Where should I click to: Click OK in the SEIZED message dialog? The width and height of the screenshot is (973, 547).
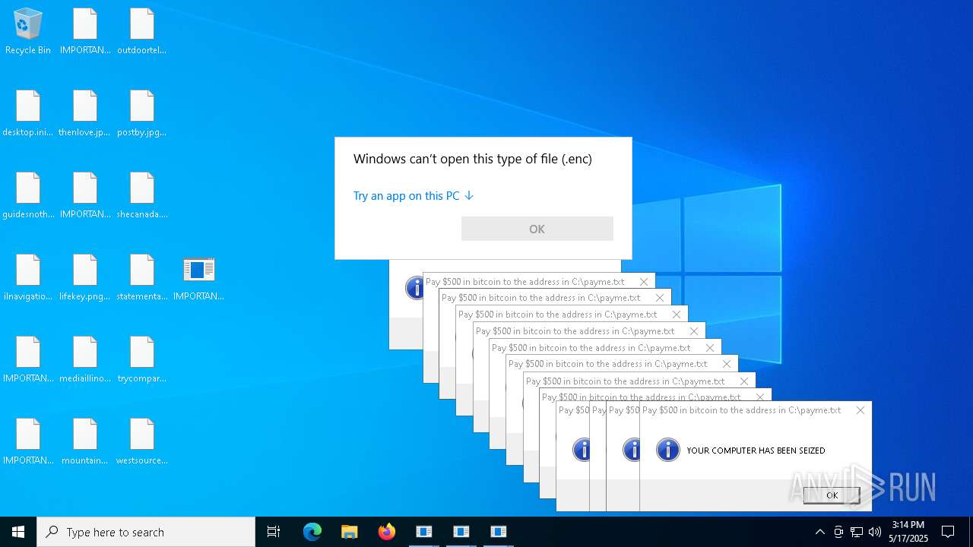tap(832, 495)
